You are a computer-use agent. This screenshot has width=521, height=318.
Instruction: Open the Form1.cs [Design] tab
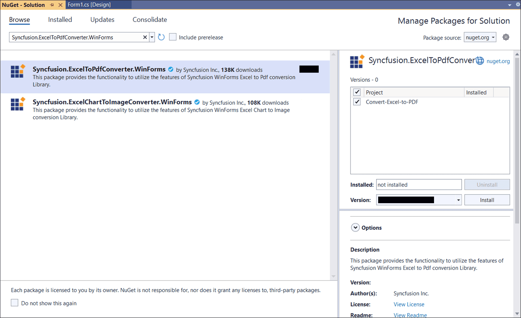pos(89,5)
